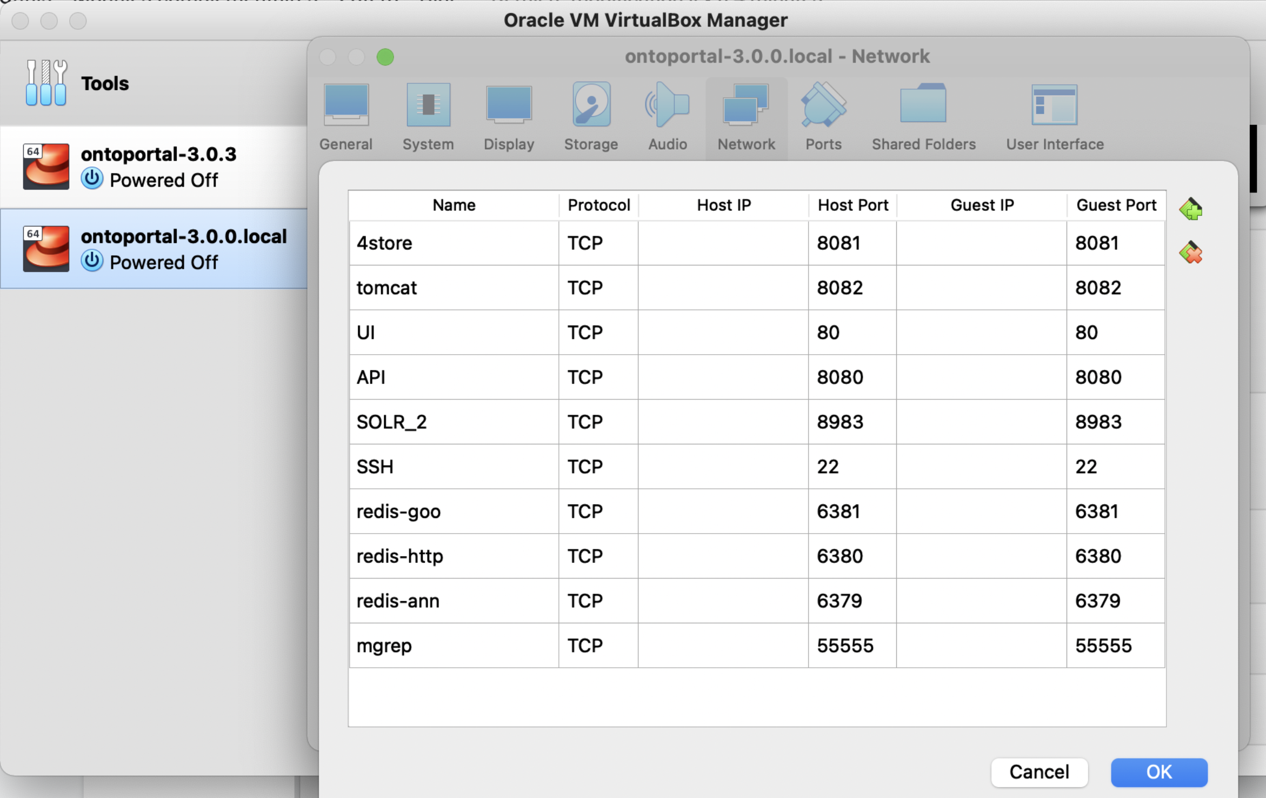
Task: Sort by the Name column header
Action: coord(454,205)
